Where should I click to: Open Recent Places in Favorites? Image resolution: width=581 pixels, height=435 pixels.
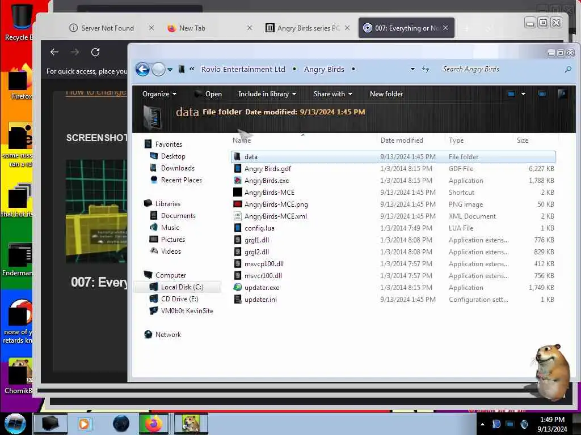pyautogui.click(x=181, y=180)
